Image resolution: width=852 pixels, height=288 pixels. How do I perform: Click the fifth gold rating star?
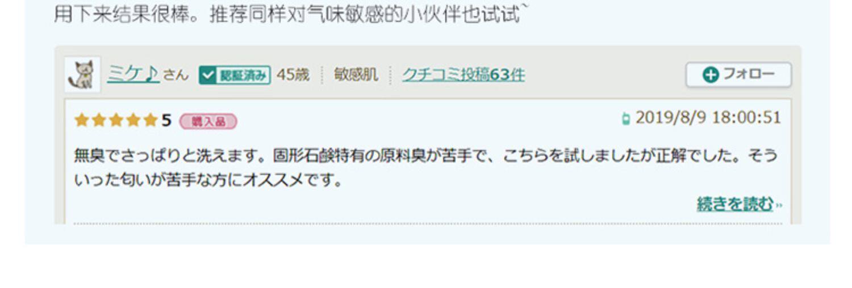pyautogui.click(x=150, y=120)
